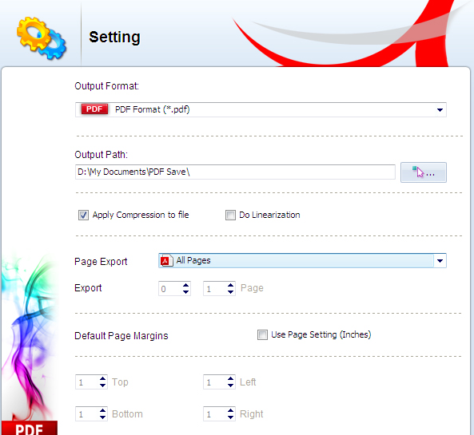This screenshot has height=435, width=474.
Task: Increase the Left margin with up arrow
Action: pyautogui.click(x=231, y=378)
